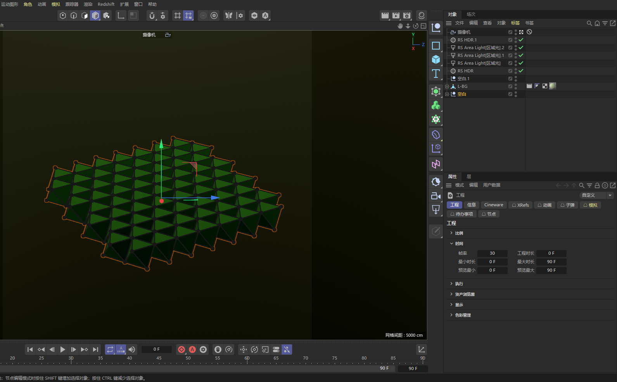Click the blue Cube primitive icon
This screenshot has width=617, height=382.
(436, 60)
